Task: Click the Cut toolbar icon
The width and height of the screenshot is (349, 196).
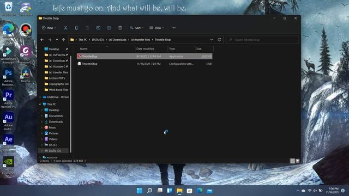Action: click(x=65, y=28)
